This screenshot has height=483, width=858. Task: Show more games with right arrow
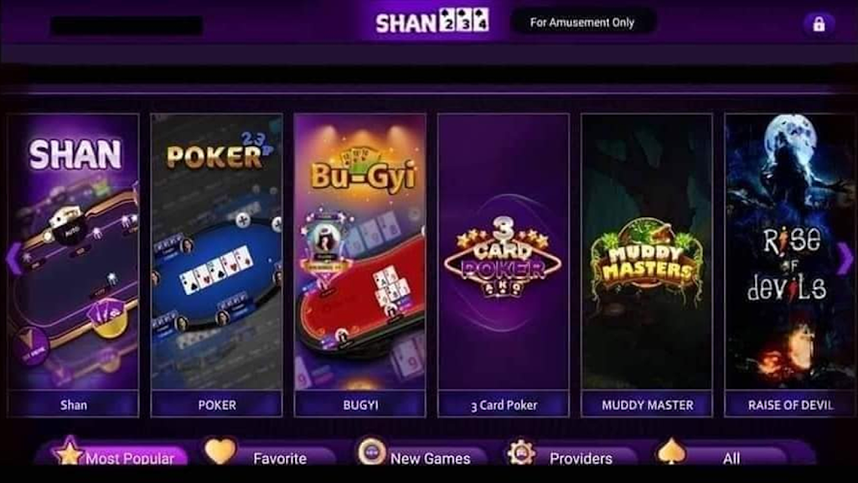pos(845,258)
